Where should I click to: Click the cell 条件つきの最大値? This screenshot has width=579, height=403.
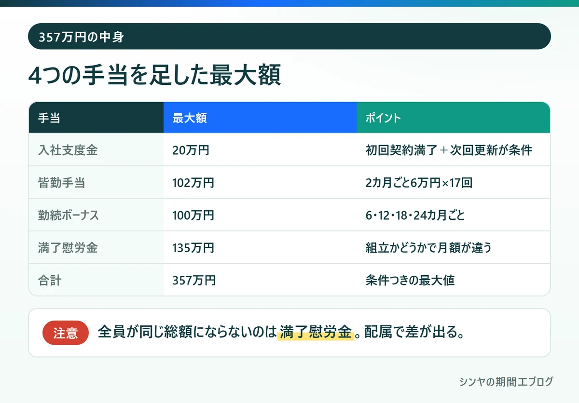click(454, 280)
